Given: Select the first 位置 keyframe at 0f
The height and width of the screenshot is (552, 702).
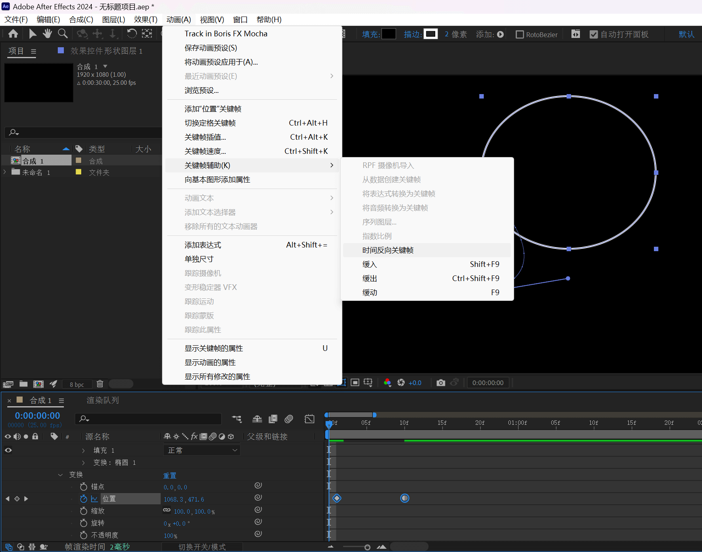Looking at the screenshot, I should 337,498.
